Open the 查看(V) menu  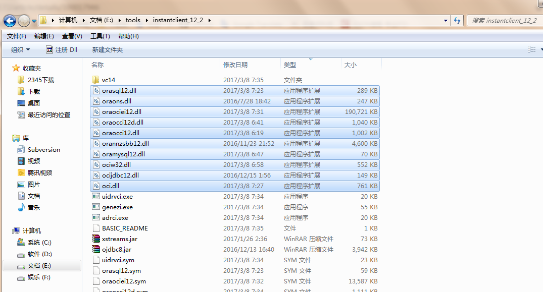point(72,36)
